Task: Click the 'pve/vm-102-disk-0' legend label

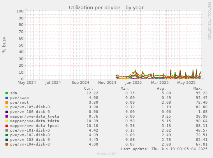Action: coord(30,135)
